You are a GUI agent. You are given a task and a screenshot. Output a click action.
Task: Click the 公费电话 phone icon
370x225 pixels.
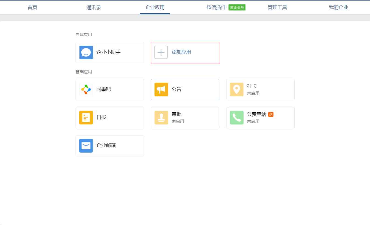237,118
